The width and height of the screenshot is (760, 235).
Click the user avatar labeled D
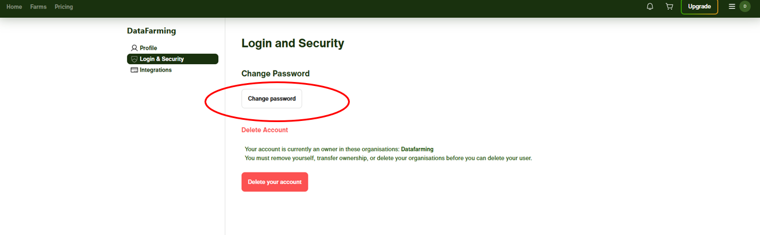pos(745,7)
